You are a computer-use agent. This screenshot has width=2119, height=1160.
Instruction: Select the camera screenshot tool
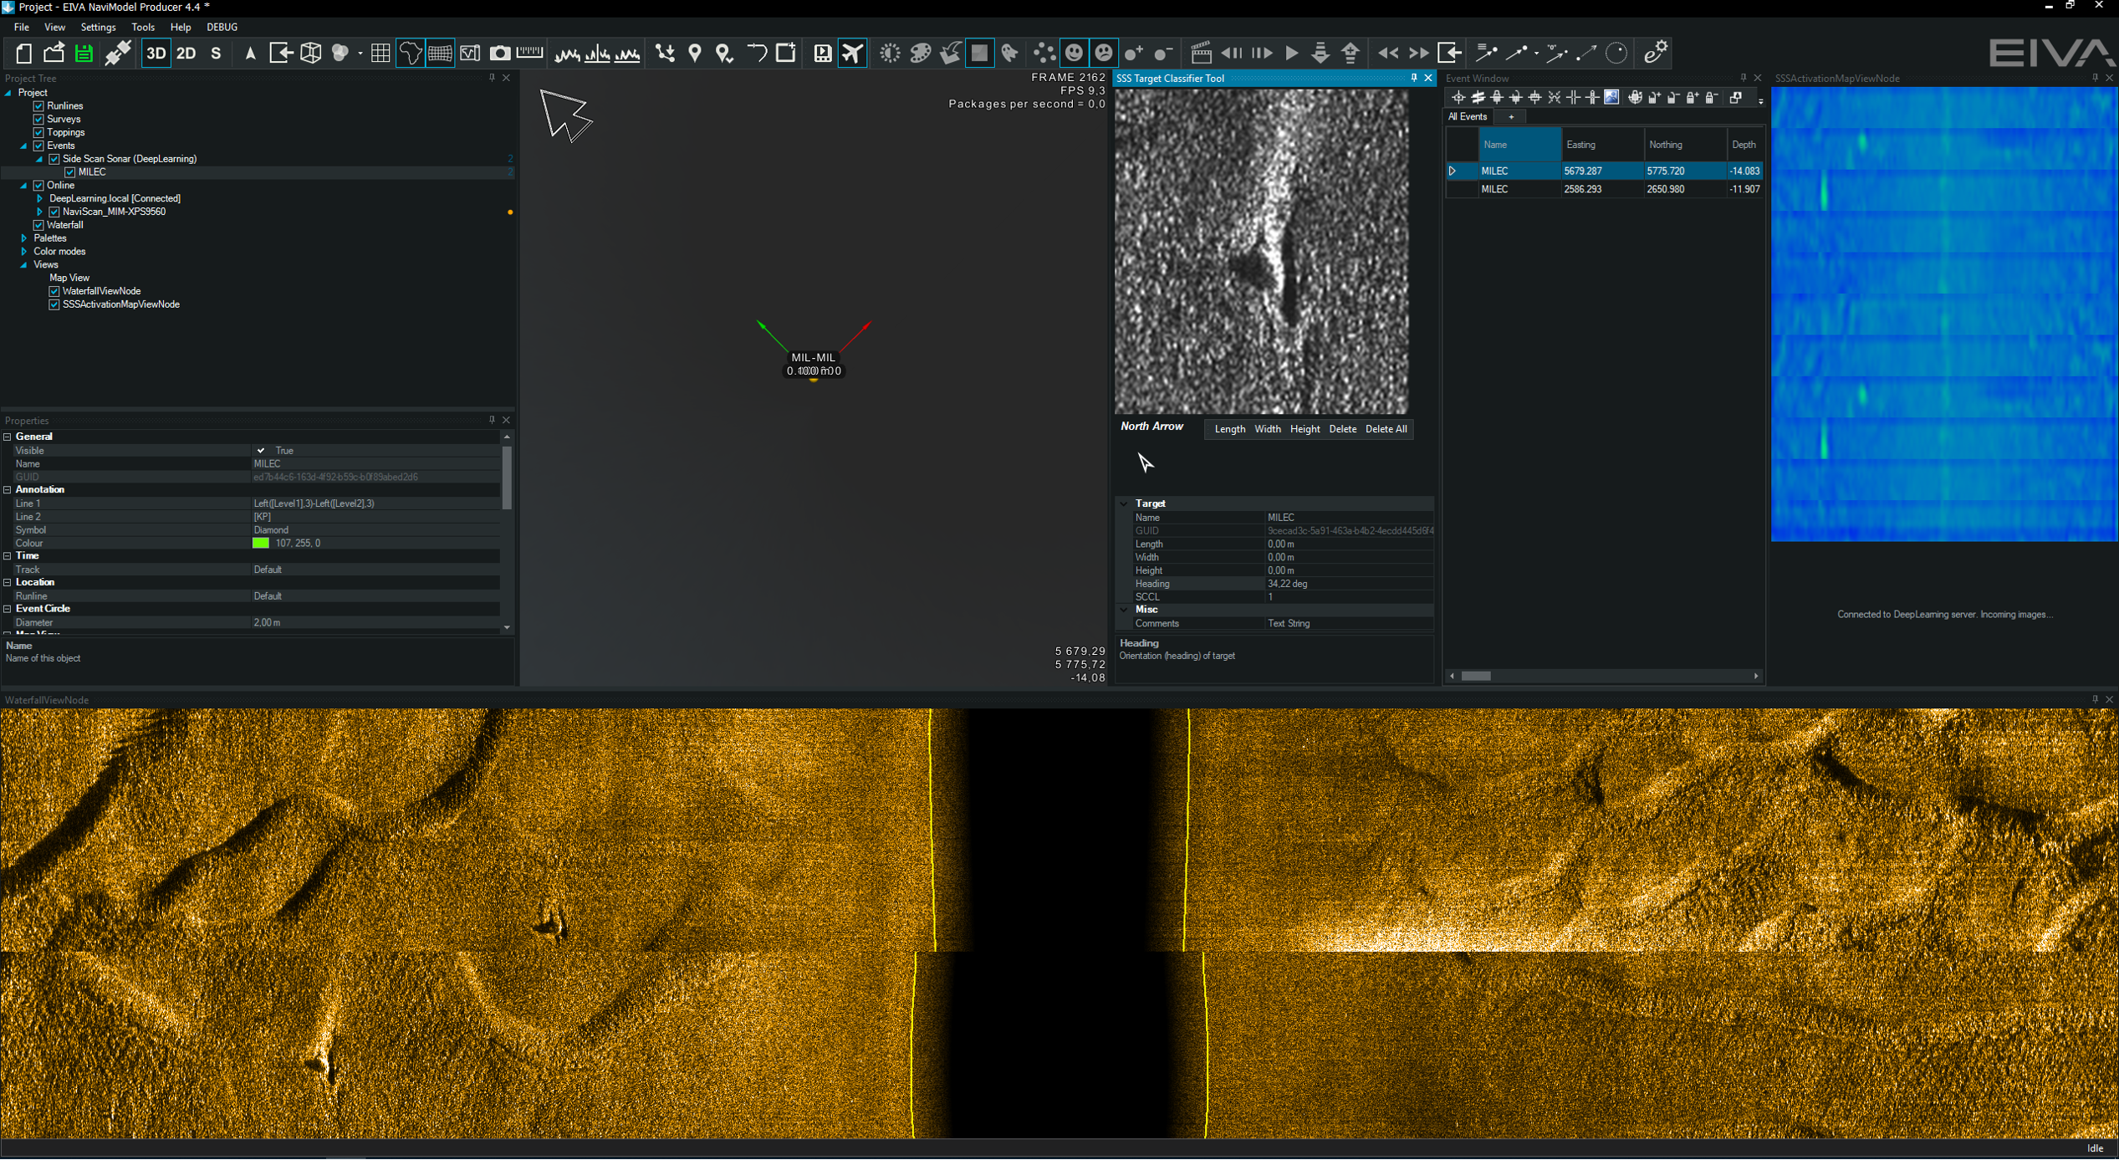pos(499,53)
